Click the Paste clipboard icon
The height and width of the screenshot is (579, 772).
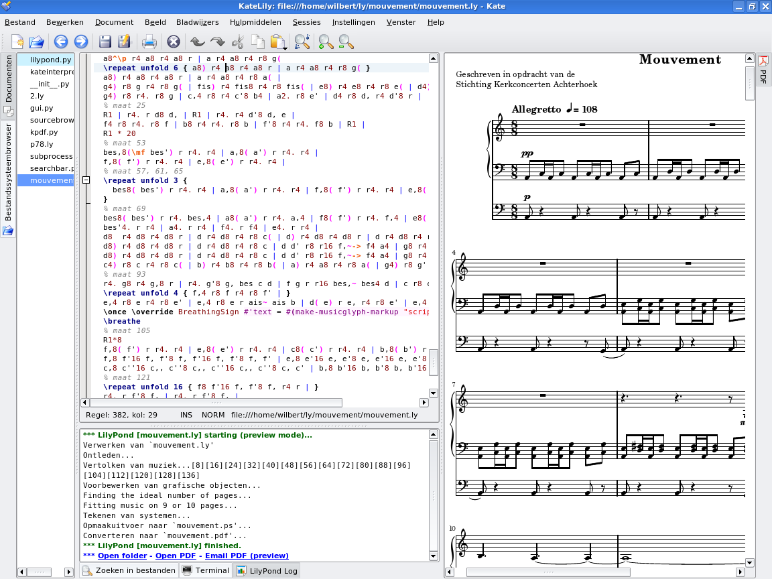277,42
